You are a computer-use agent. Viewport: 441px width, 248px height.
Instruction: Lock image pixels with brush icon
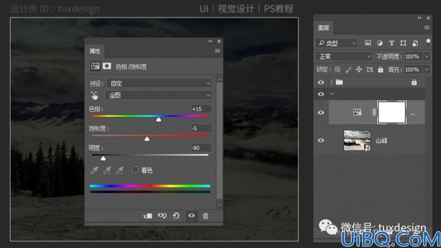tap(348, 69)
